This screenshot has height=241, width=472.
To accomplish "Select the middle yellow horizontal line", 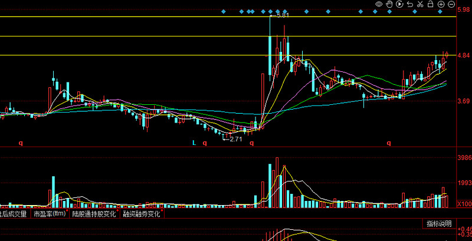I will coord(228,37).
